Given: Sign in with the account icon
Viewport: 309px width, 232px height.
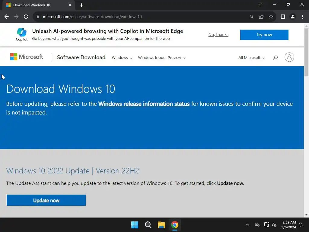Looking at the screenshot, I should point(289,57).
